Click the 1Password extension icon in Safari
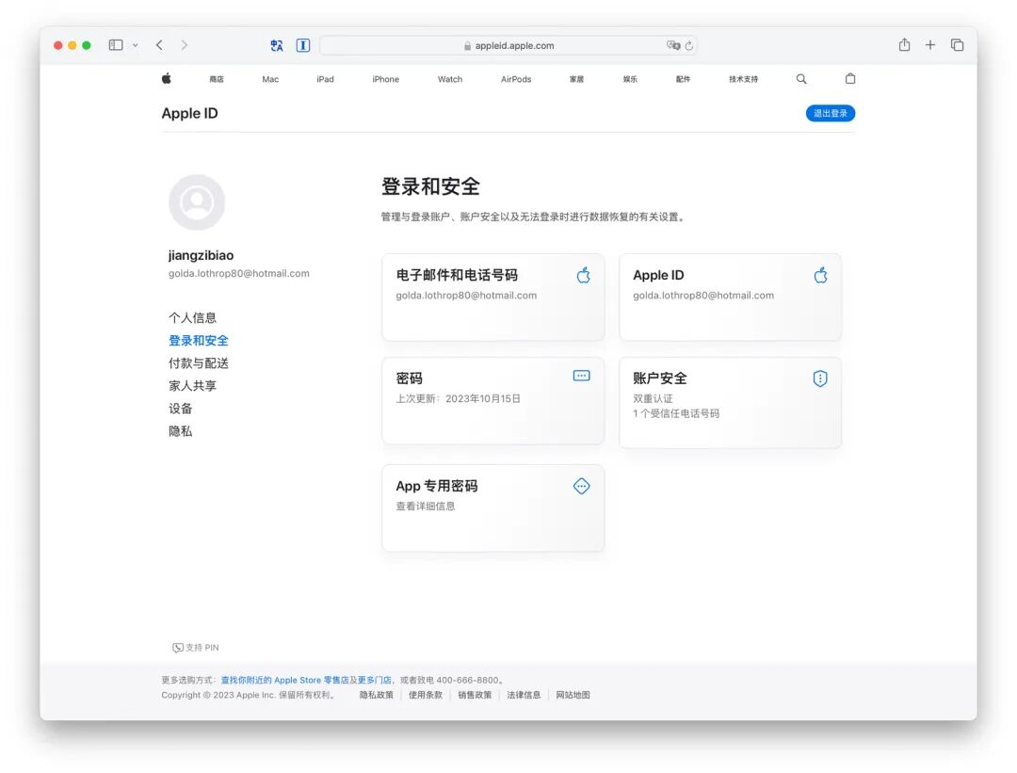The width and height of the screenshot is (1017, 773). click(x=302, y=44)
